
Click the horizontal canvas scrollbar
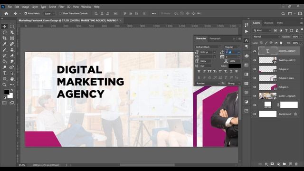[x=147, y=165]
